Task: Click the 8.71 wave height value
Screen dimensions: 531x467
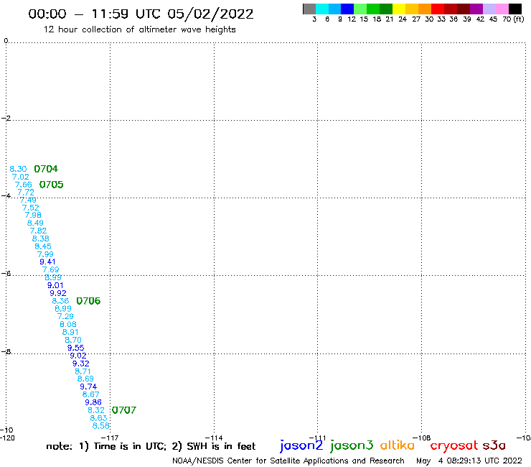Action: click(83, 371)
